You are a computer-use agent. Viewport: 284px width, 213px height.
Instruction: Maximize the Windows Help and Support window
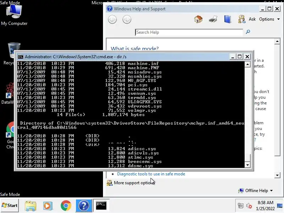tap(269, 9)
